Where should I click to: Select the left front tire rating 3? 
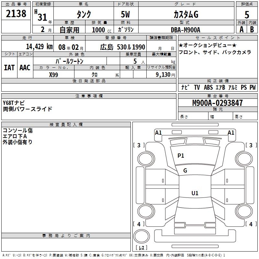click(x=139, y=145)
